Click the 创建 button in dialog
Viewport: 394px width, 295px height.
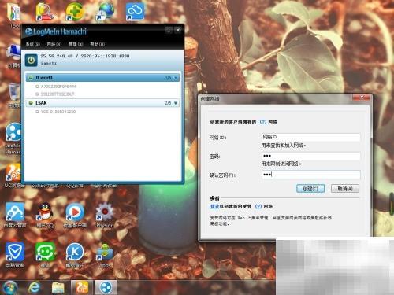[x=310, y=189]
